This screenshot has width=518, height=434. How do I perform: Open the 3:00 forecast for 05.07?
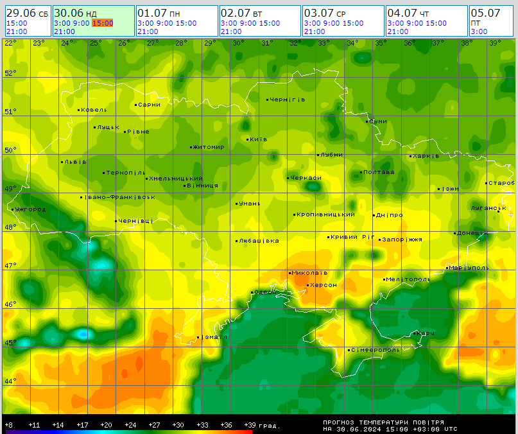point(479,31)
